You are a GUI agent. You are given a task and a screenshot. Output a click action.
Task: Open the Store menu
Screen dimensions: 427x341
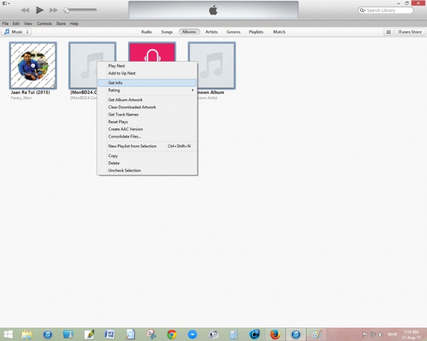pyautogui.click(x=61, y=24)
